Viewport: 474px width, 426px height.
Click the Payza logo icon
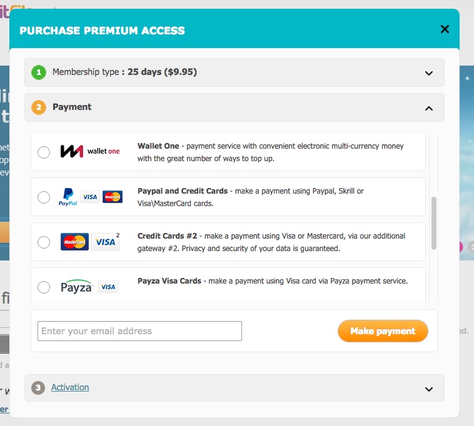[76, 287]
